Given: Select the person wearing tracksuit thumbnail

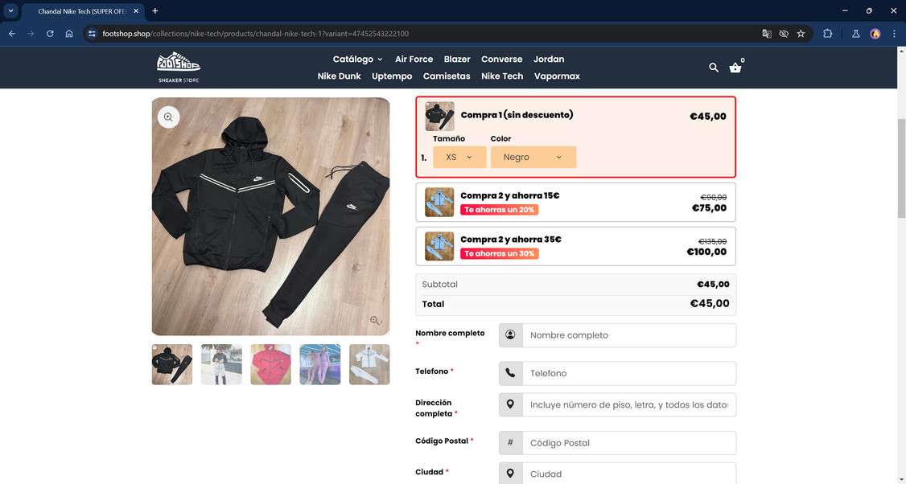Looking at the screenshot, I should (221, 364).
